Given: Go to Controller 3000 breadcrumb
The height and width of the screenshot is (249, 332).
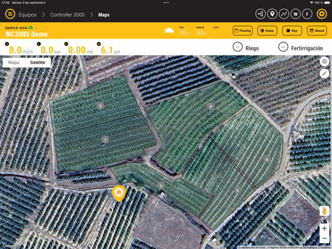Looking at the screenshot, I should (x=67, y=15).
